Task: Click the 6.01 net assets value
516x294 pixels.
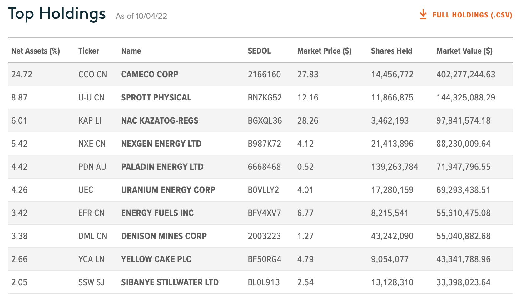Action: pyautogui.click(x=19, y=120)
